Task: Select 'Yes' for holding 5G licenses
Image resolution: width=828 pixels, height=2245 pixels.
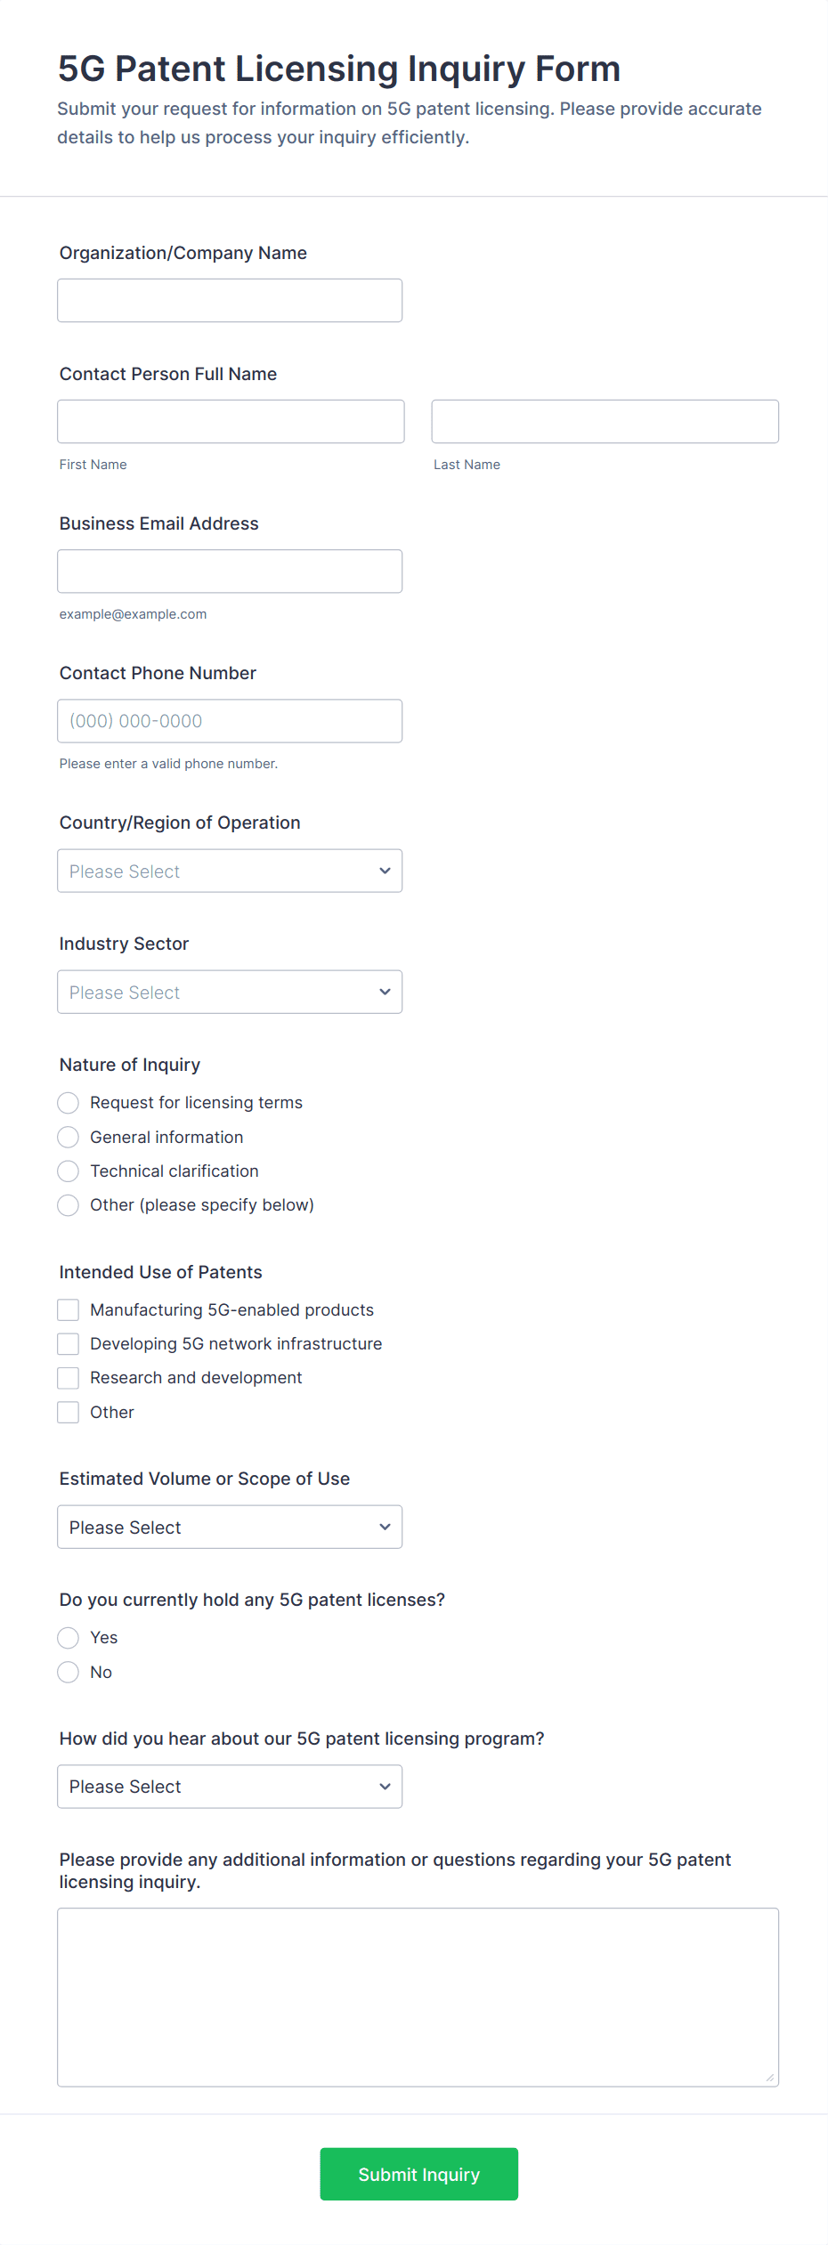Action: click(x=69, y=1638)
